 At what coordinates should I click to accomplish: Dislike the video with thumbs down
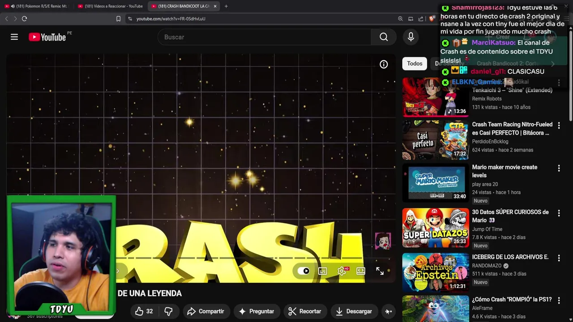(x=168, y=311)
